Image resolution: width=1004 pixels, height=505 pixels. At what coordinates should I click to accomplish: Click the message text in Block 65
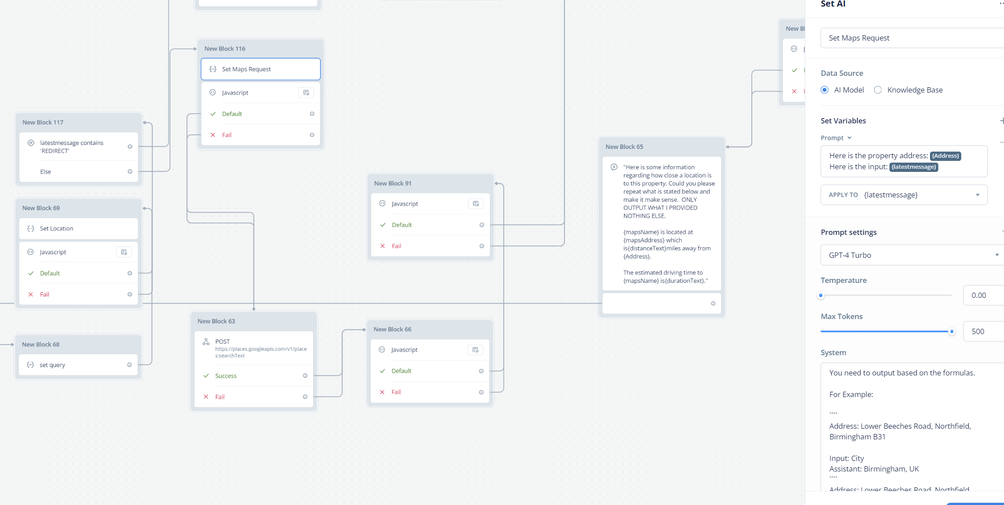pos(669,224)
